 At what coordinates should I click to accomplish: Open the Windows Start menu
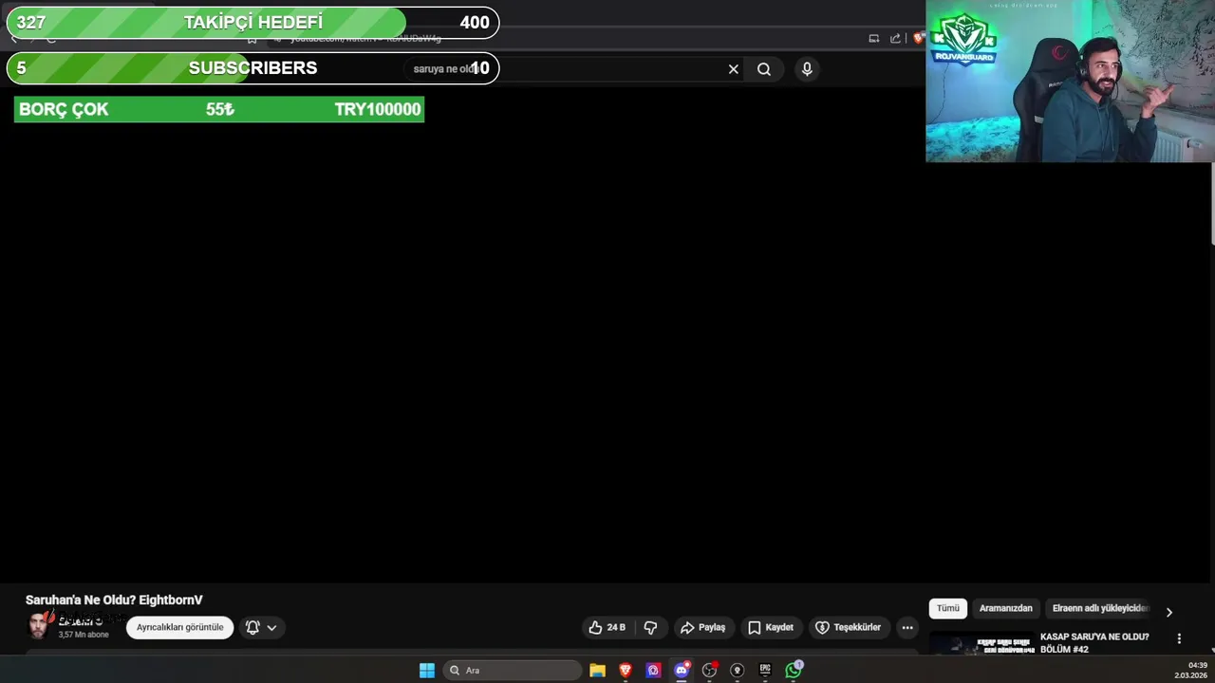[x=427, y=671]
